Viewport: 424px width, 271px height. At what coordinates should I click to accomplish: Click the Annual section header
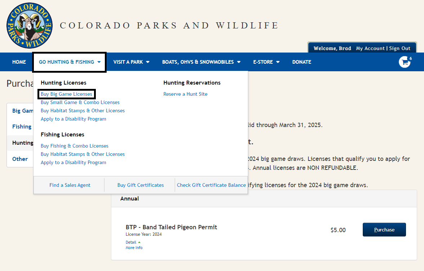pos(264,199)
